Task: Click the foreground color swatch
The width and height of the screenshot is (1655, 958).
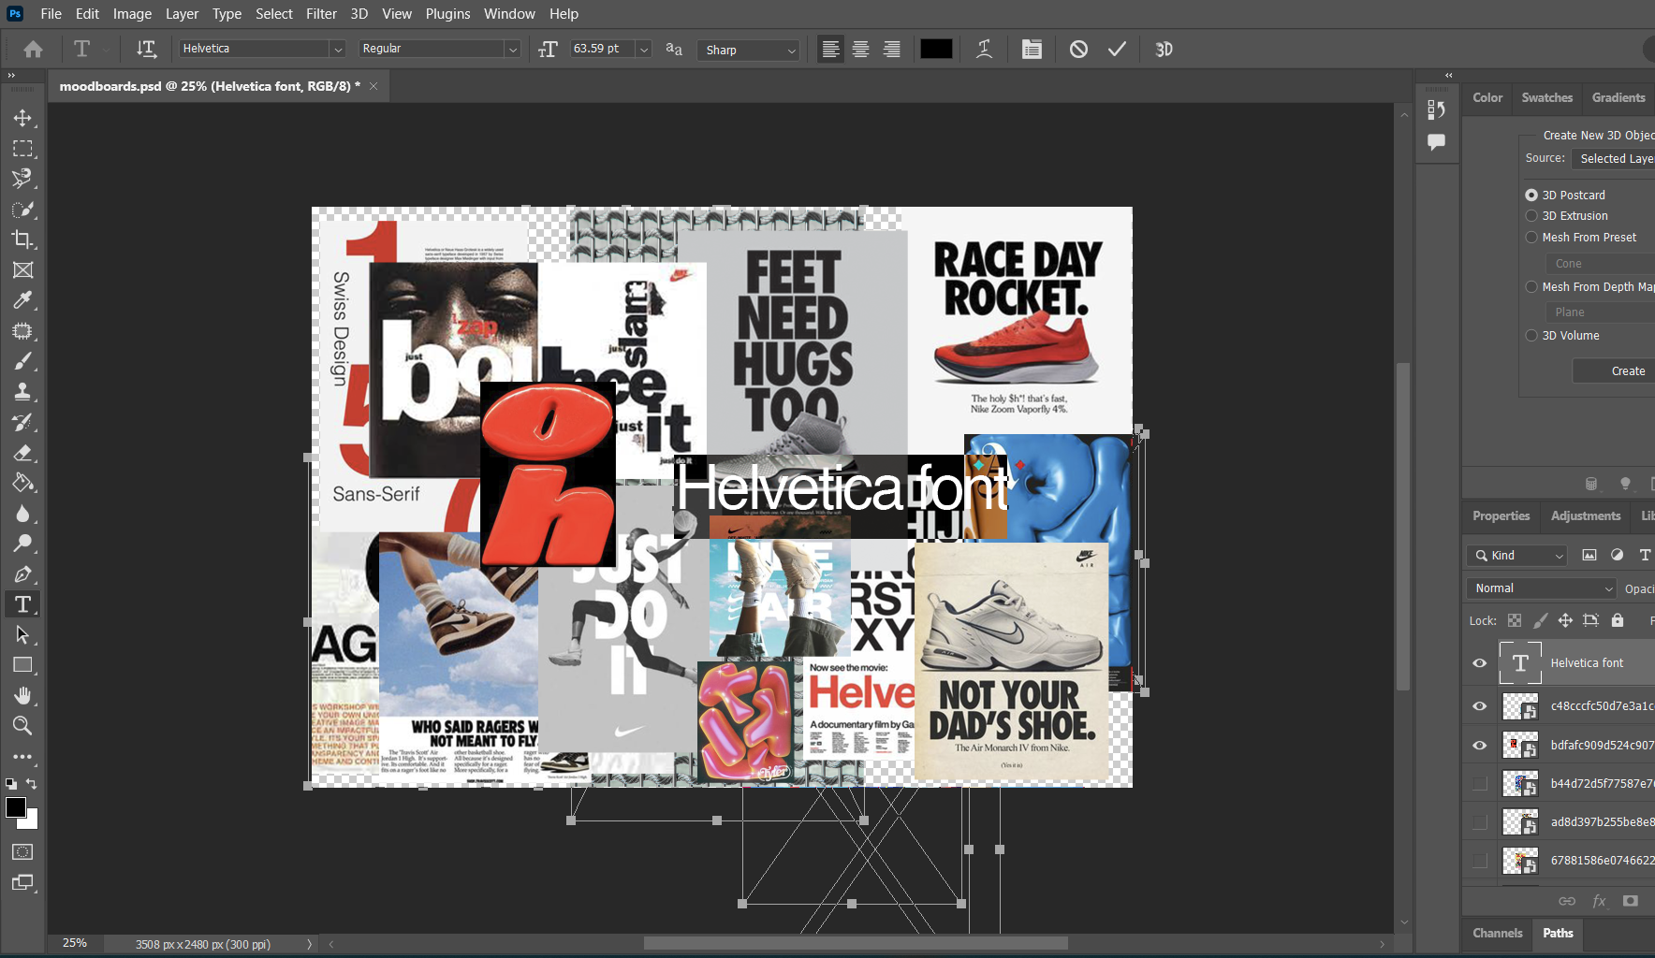Action: [16, 808]
